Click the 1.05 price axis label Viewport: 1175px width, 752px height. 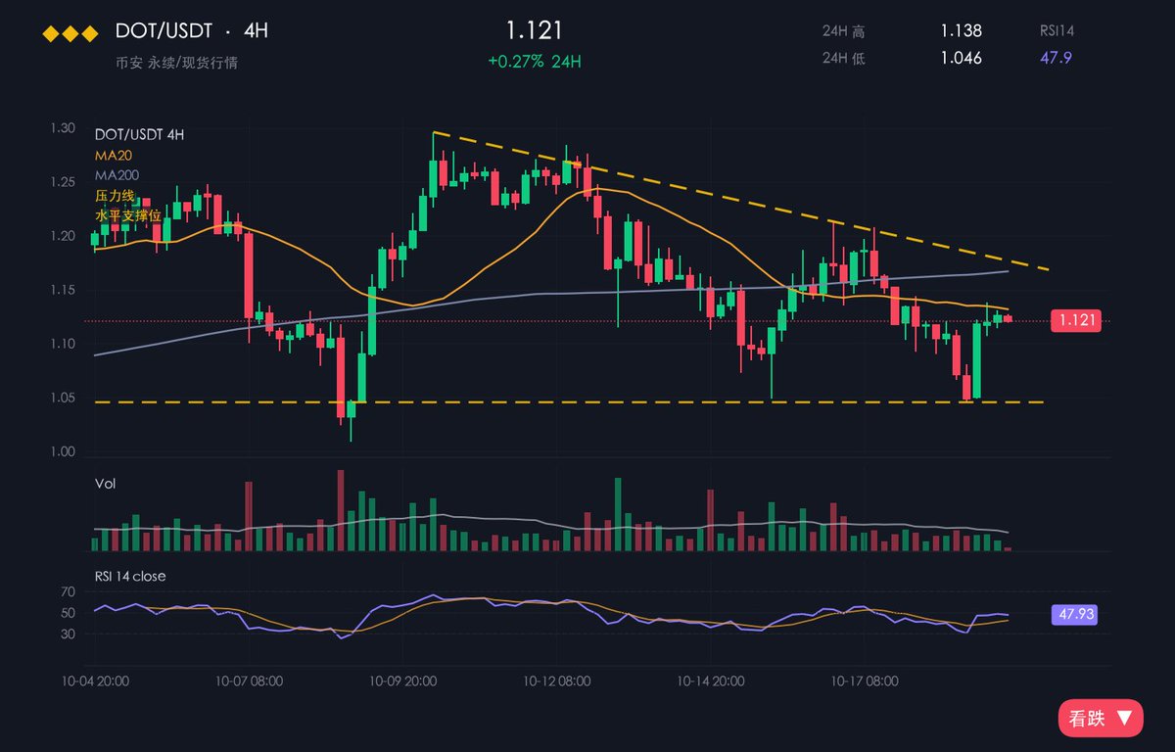click(x=64, y=398)
